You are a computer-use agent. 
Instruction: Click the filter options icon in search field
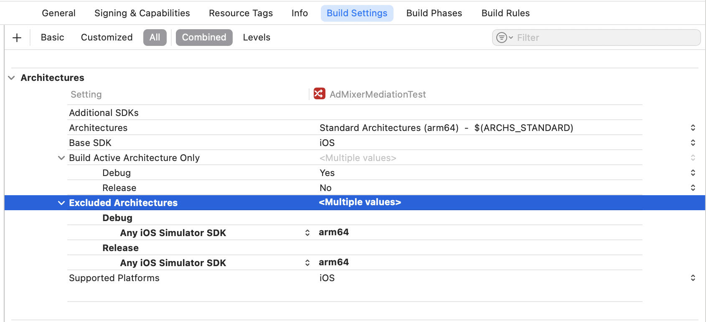point(504,38)
